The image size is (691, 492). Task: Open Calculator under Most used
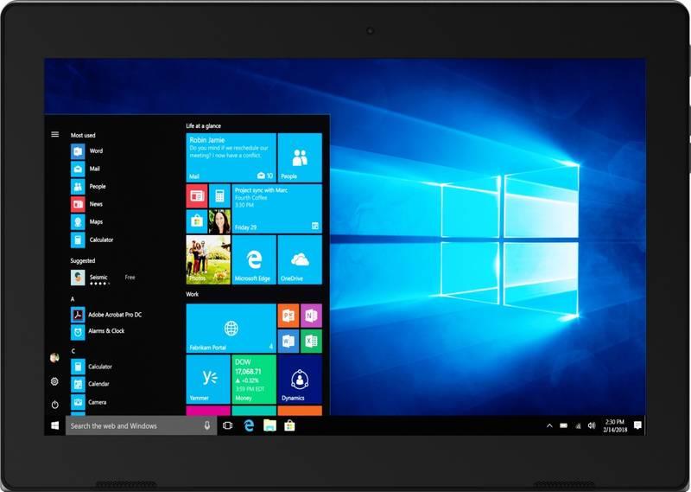[x=92, y=240]
